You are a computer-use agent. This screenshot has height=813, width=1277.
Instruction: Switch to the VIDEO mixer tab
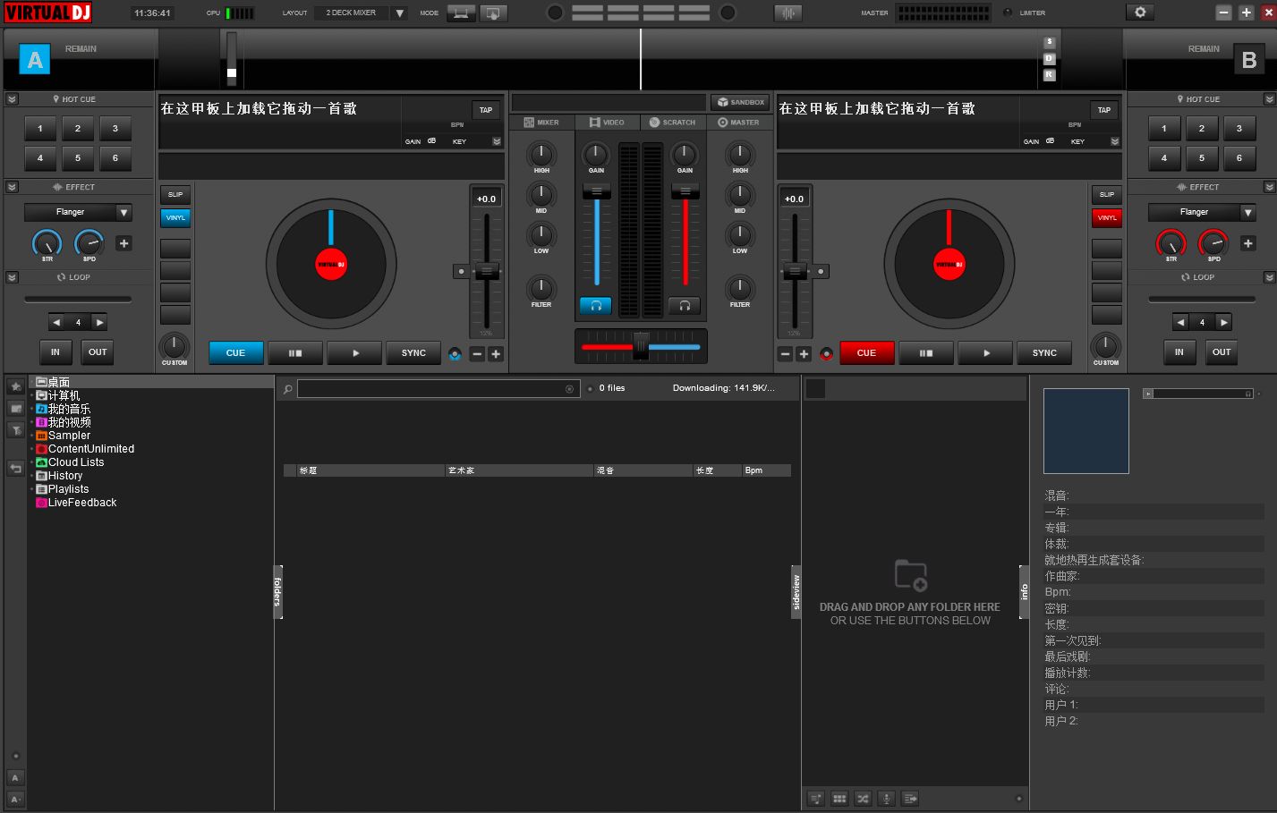click(x=607, y=123)
